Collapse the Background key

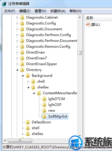coord(23,76)
